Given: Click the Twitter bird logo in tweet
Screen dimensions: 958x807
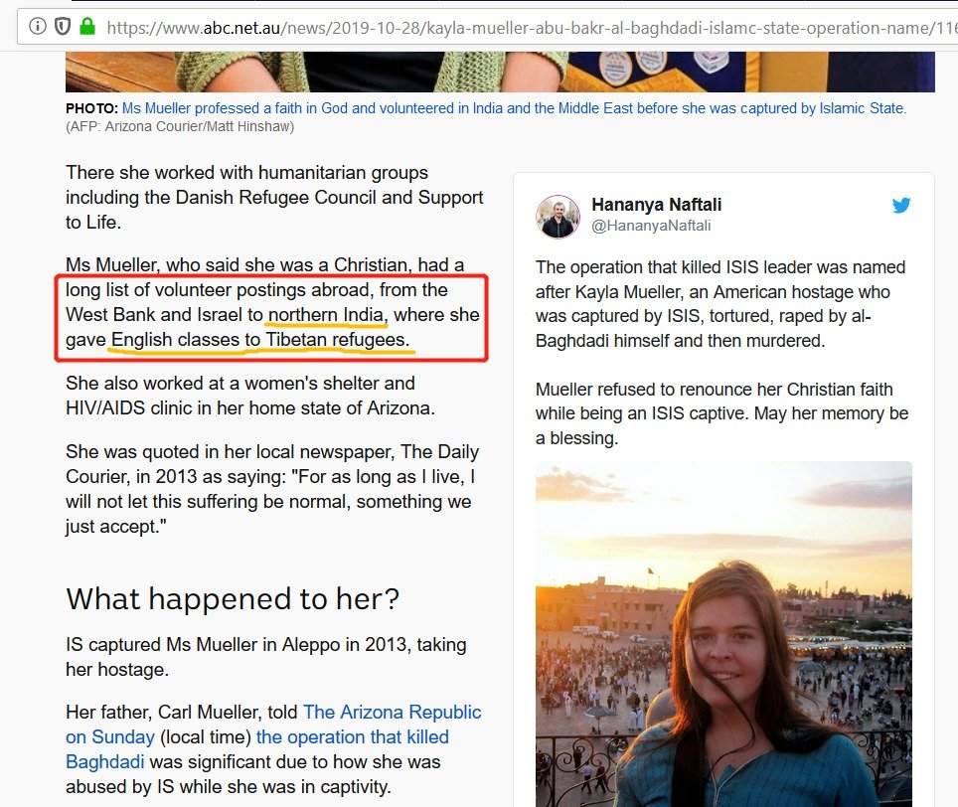Looking at the screenshot, I should coord(900,206).
